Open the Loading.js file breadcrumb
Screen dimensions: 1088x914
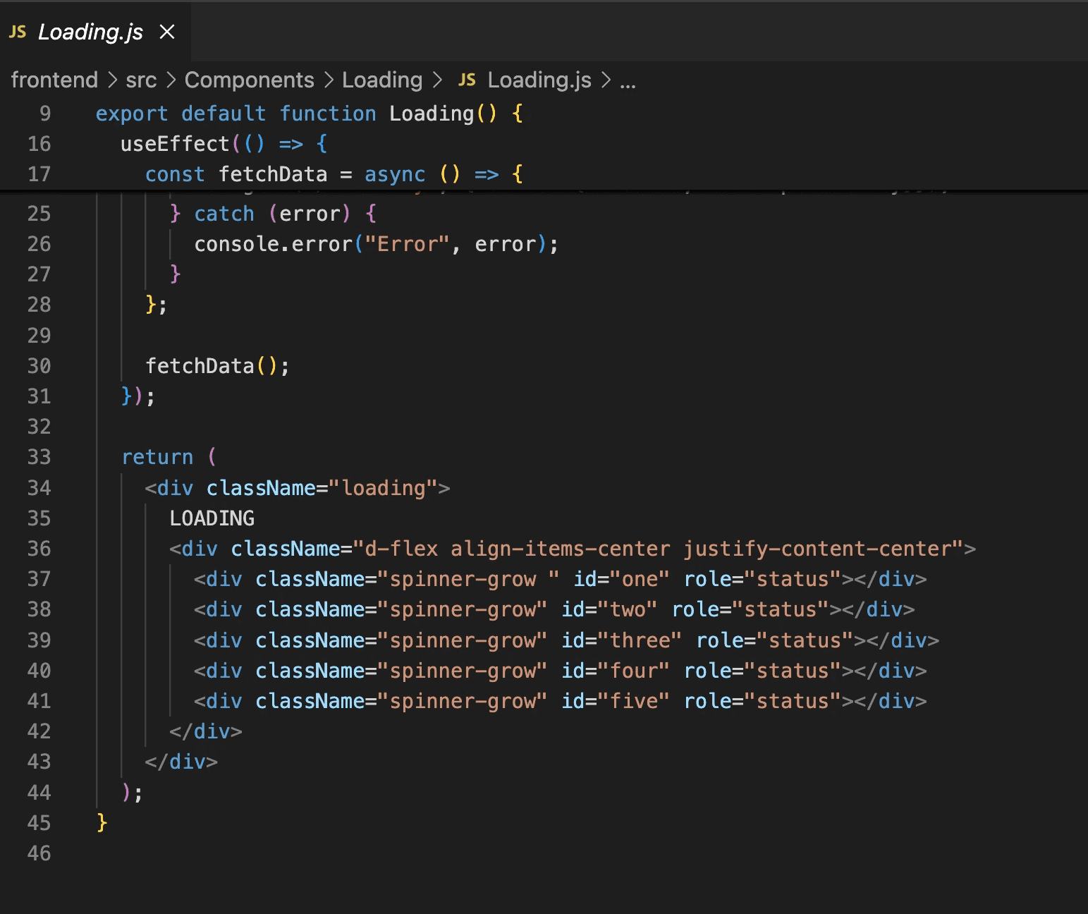click(x=539, y=80)
